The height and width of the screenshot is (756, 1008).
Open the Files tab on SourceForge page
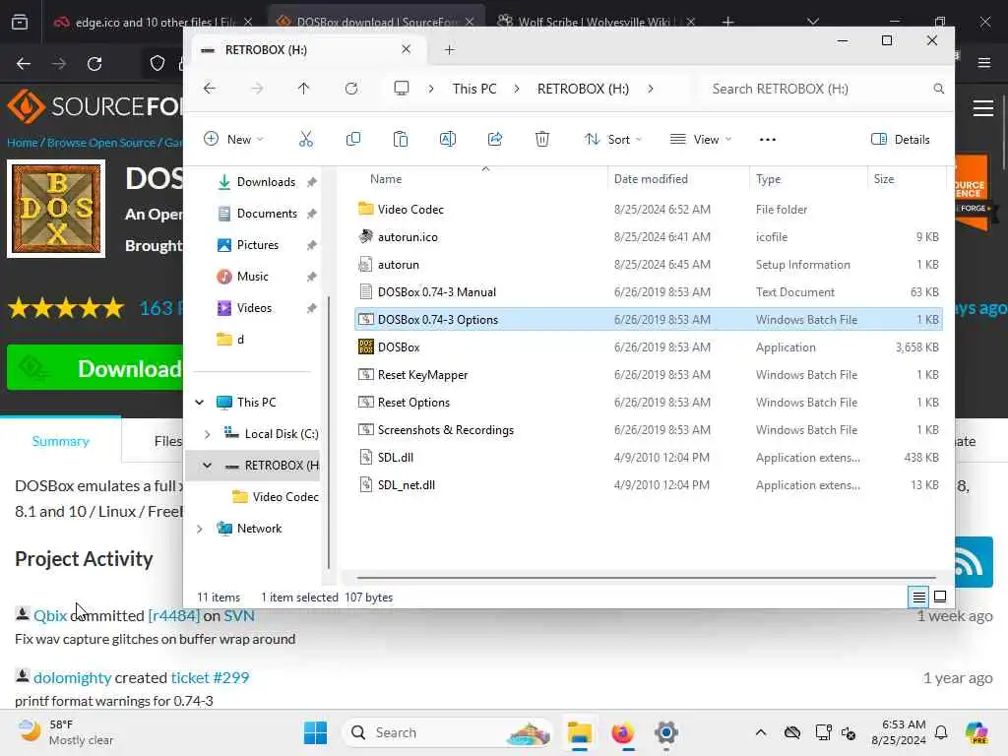(x=167, y=441)
